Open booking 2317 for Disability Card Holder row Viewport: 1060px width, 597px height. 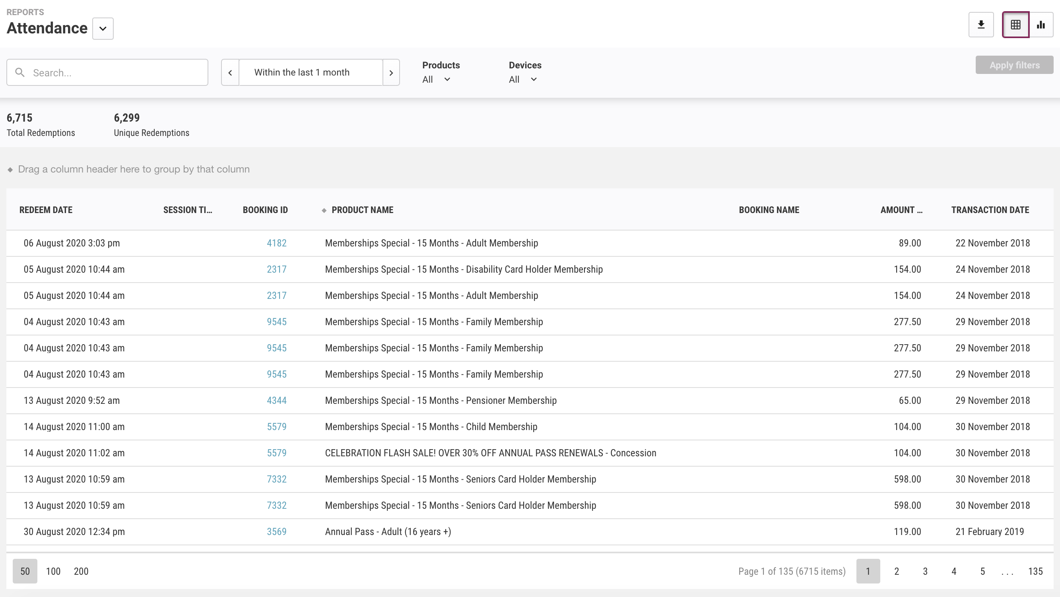[x=276, y=269]
